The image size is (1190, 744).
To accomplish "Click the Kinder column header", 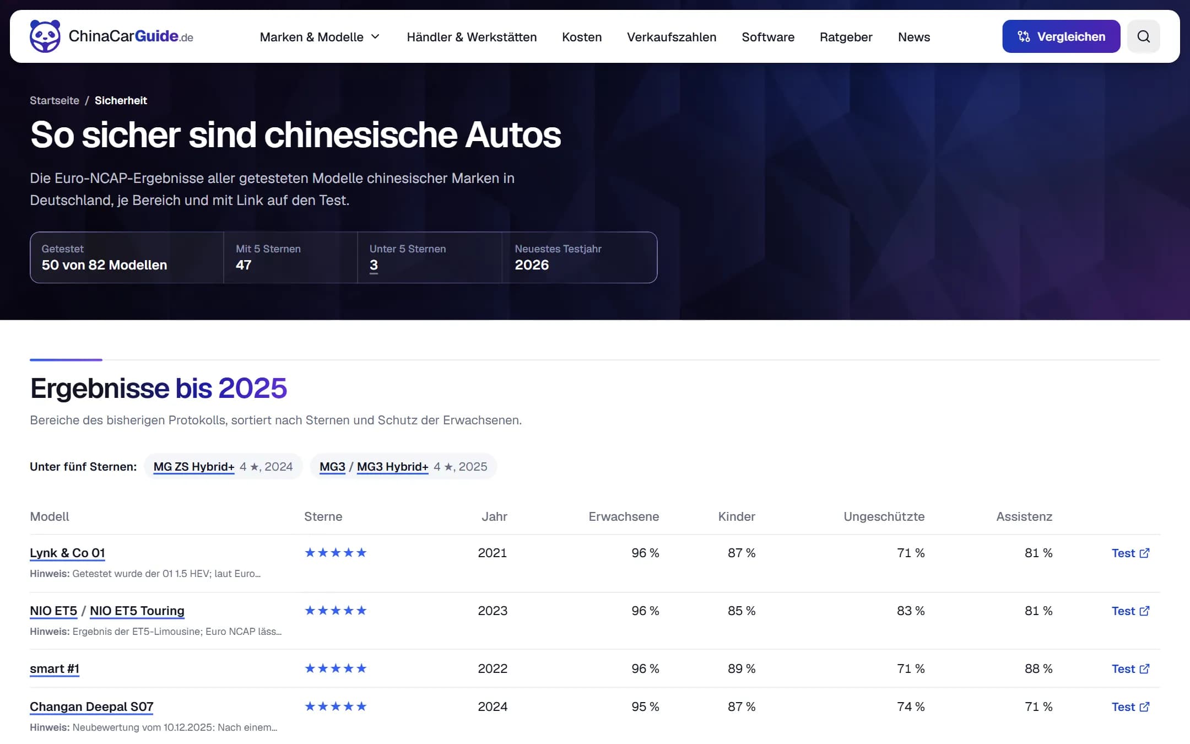I will (737, 516).
